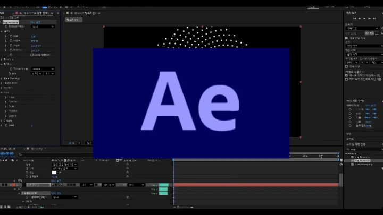Viewport: 383px width, 215px height.
Task: Open Texture Mode dropdown
Action: tap(43, 69)
